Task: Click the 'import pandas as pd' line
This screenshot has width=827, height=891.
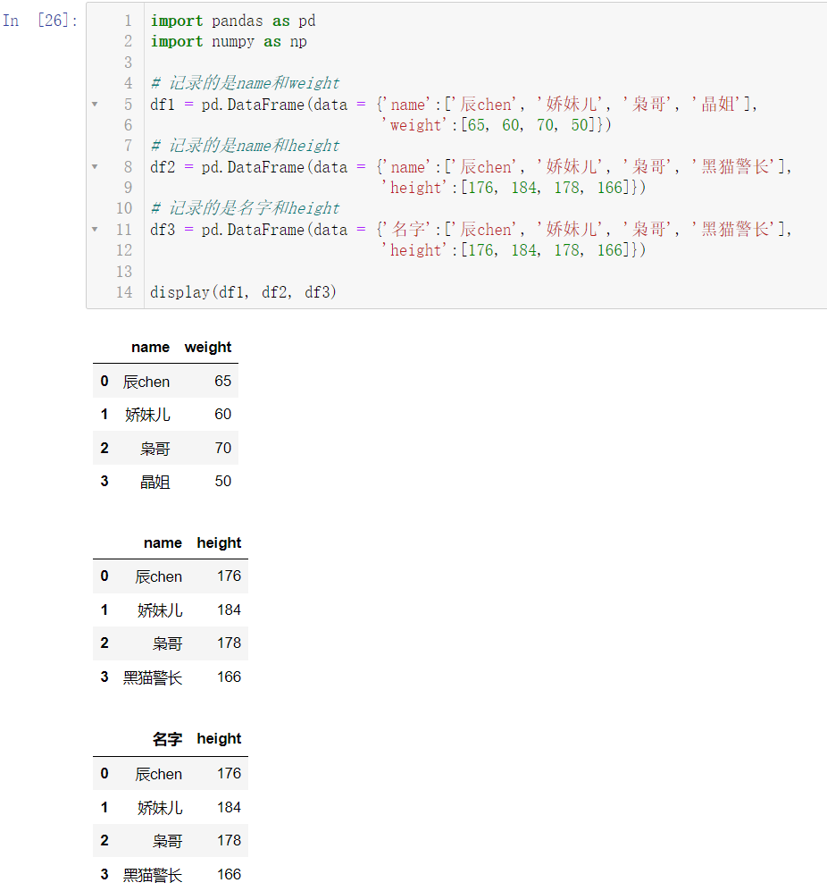Action: (233, 21)
